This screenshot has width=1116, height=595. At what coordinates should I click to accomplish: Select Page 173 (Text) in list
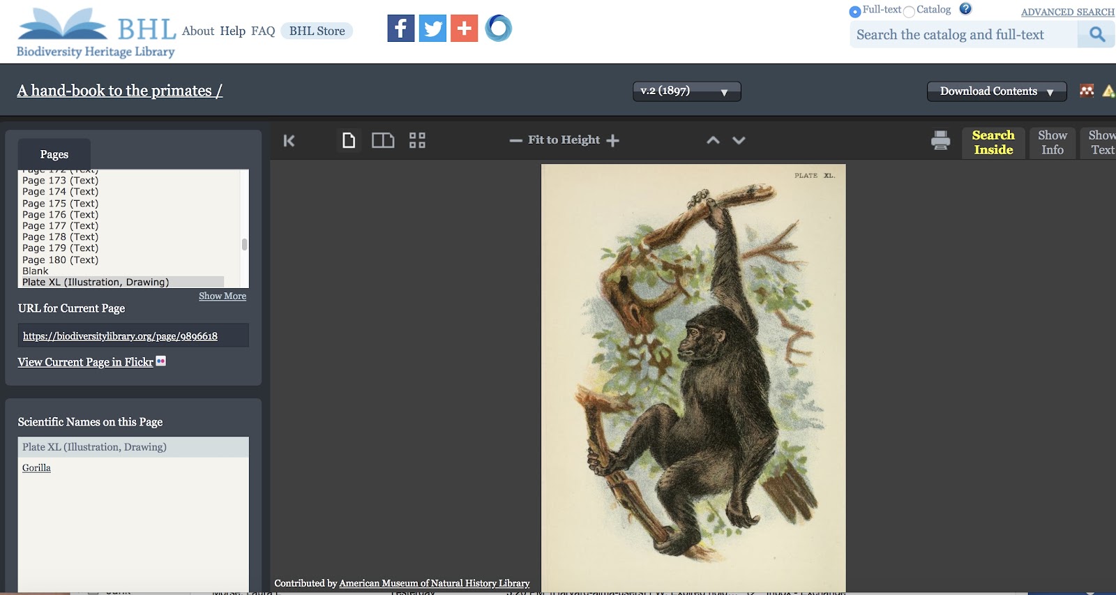coord(61,181)
